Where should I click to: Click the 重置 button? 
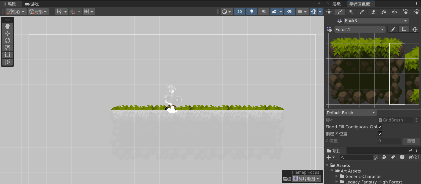coord(411,141)
